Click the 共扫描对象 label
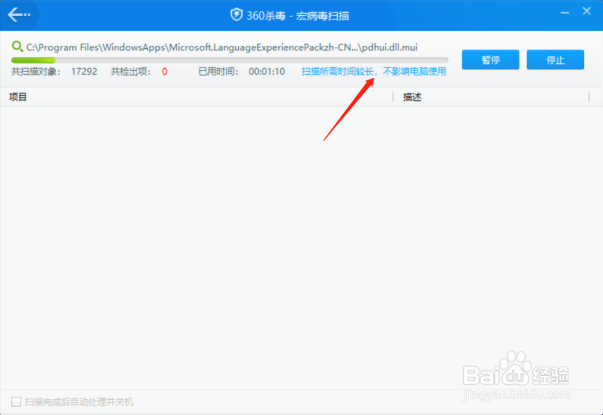The image size is (603, 415). pyautogui.click(x=36, y=72)
